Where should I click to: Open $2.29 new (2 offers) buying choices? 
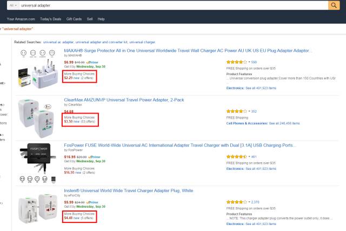click(x=79, y=78)
